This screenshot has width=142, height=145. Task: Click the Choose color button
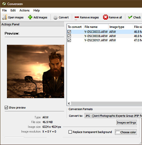click(126, 132)
